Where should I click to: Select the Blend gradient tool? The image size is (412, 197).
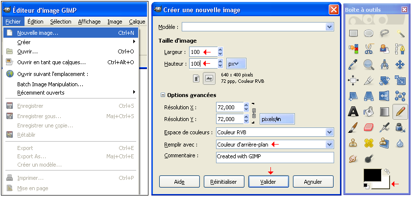tap(385, 112)
